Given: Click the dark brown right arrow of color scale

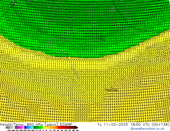Looking at the screenshot, I should (77, 127).
